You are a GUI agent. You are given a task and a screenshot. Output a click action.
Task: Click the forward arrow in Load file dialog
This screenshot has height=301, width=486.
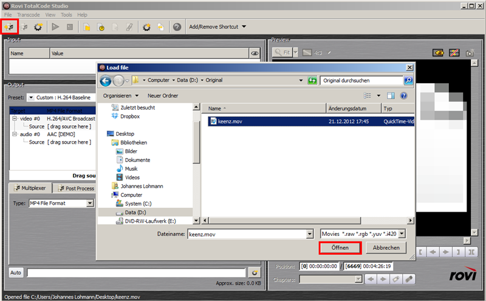coord(118,81)
